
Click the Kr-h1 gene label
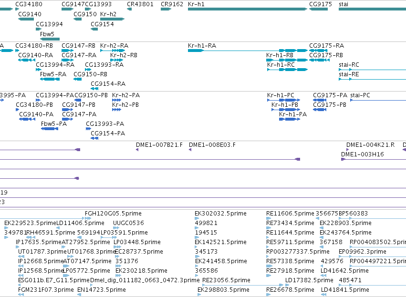point(196,4)
